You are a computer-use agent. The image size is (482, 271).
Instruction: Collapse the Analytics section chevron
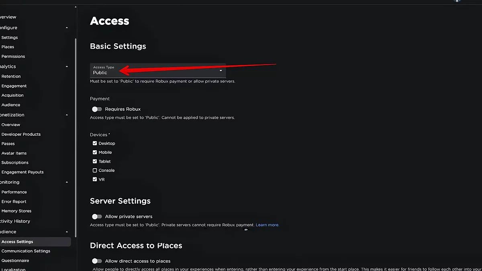click(x=67, y=67)
